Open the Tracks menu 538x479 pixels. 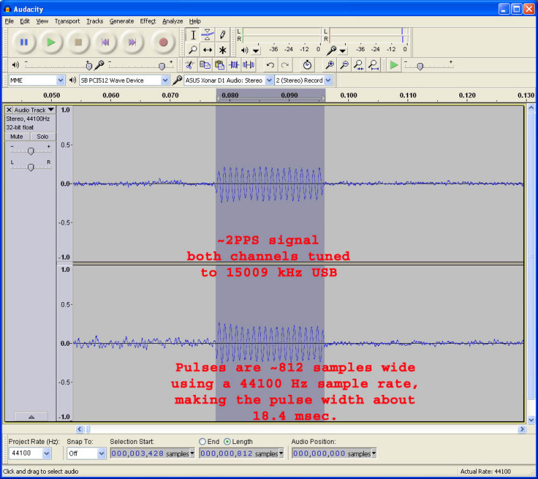pyautogui.click(x=95, y=22)
